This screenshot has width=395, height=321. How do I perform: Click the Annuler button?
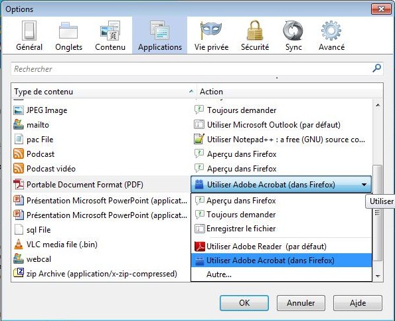pyautogui.click(x=301, y=303)
